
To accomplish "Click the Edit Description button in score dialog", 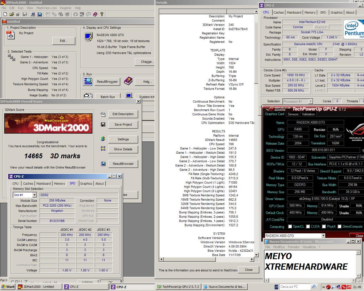I will (123, 114).
